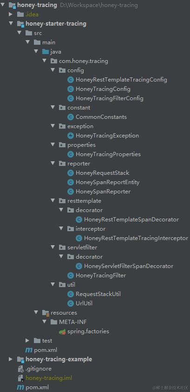Image resolution: width=190 pixels, height=392 pixels.
Task: Click the HoneyTracingException exception class icon
Action: click(x=71, y=136)
